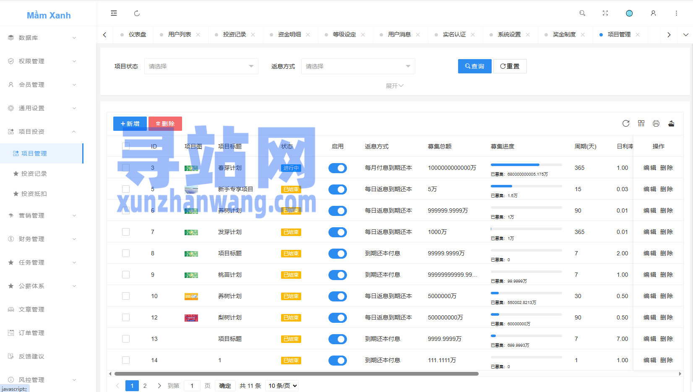The image size is (693, 392).
Task: Switch to the 资金明细 tab
Action: [x=289, y=34]
